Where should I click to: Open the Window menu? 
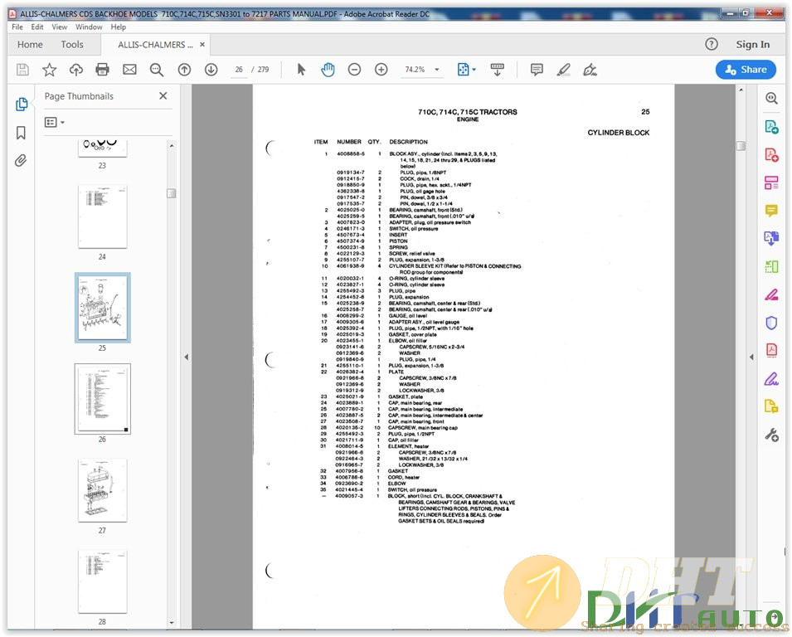pyautogui.click(x=89, y=27)
